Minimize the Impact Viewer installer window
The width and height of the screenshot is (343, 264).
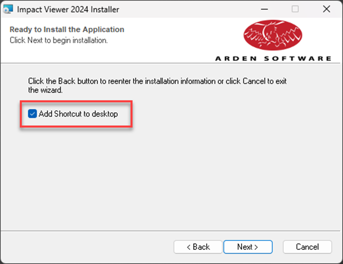[x=264, y=9]
